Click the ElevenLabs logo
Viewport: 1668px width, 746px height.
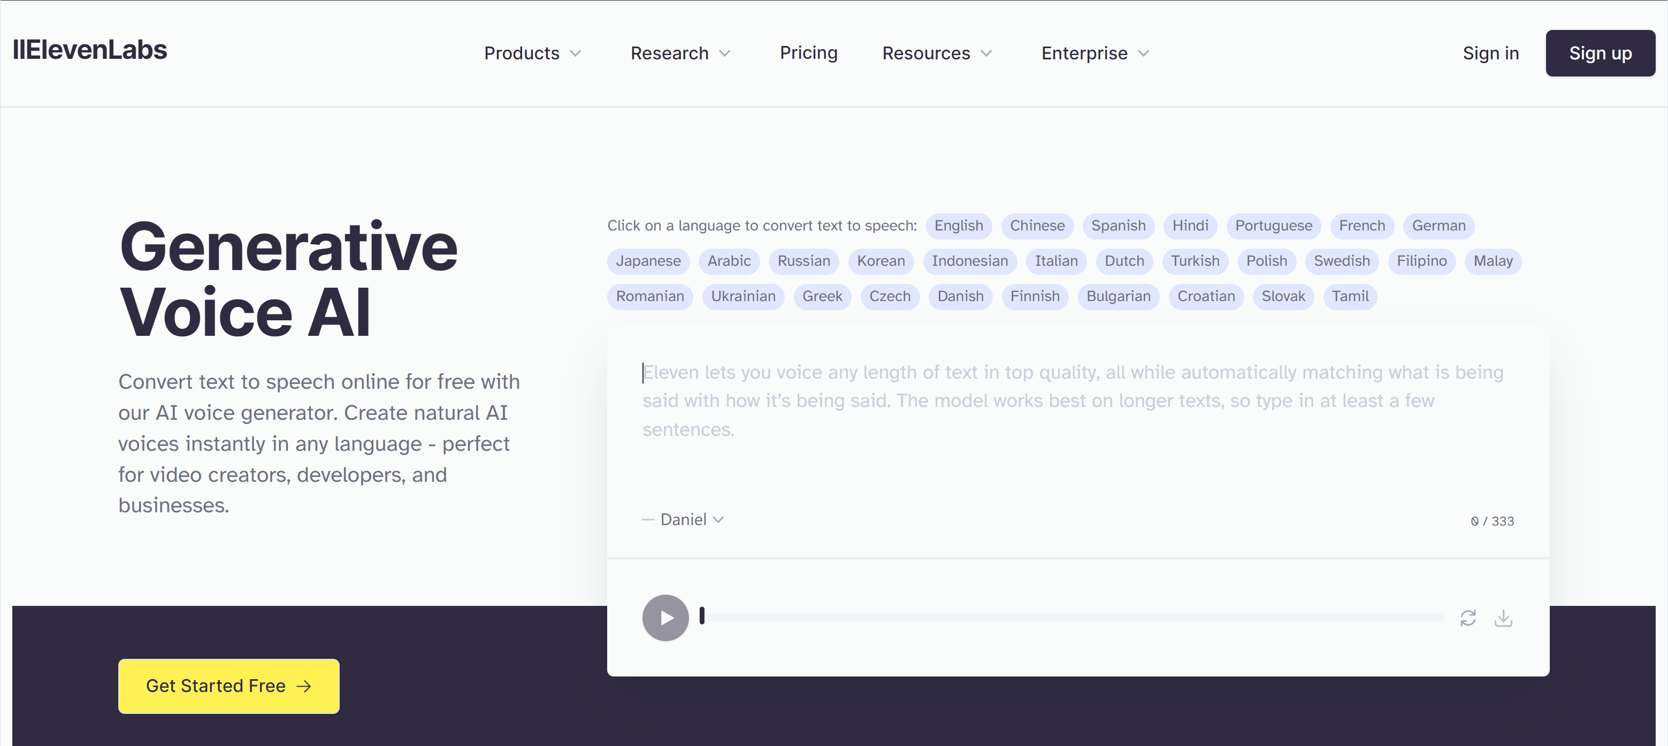89,50
